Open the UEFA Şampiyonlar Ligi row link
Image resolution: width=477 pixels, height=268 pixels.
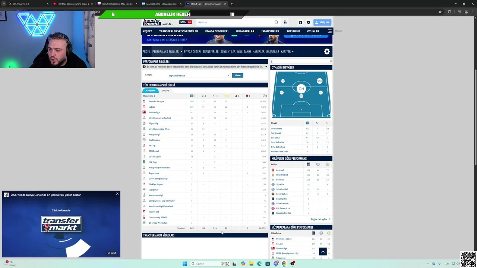(x=159, y=118)
